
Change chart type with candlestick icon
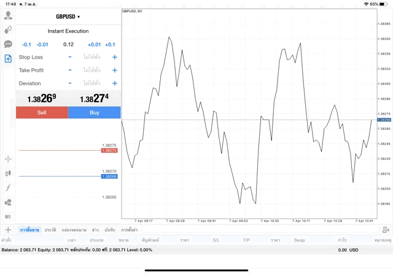coord(8,173)
